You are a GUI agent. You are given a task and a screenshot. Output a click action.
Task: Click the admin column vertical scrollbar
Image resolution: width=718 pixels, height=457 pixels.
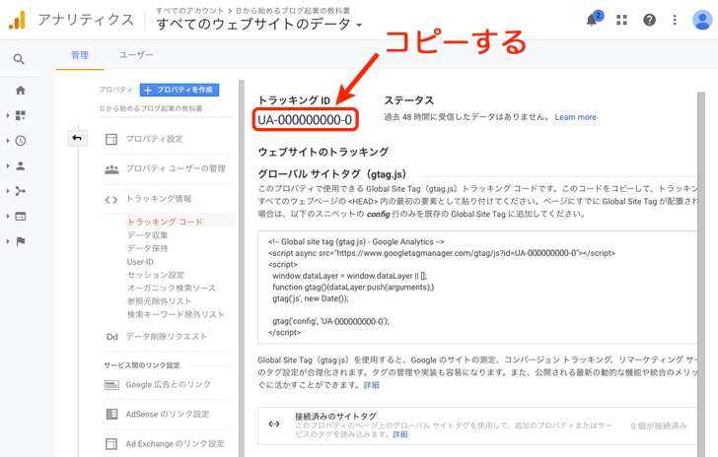point(242,268)
